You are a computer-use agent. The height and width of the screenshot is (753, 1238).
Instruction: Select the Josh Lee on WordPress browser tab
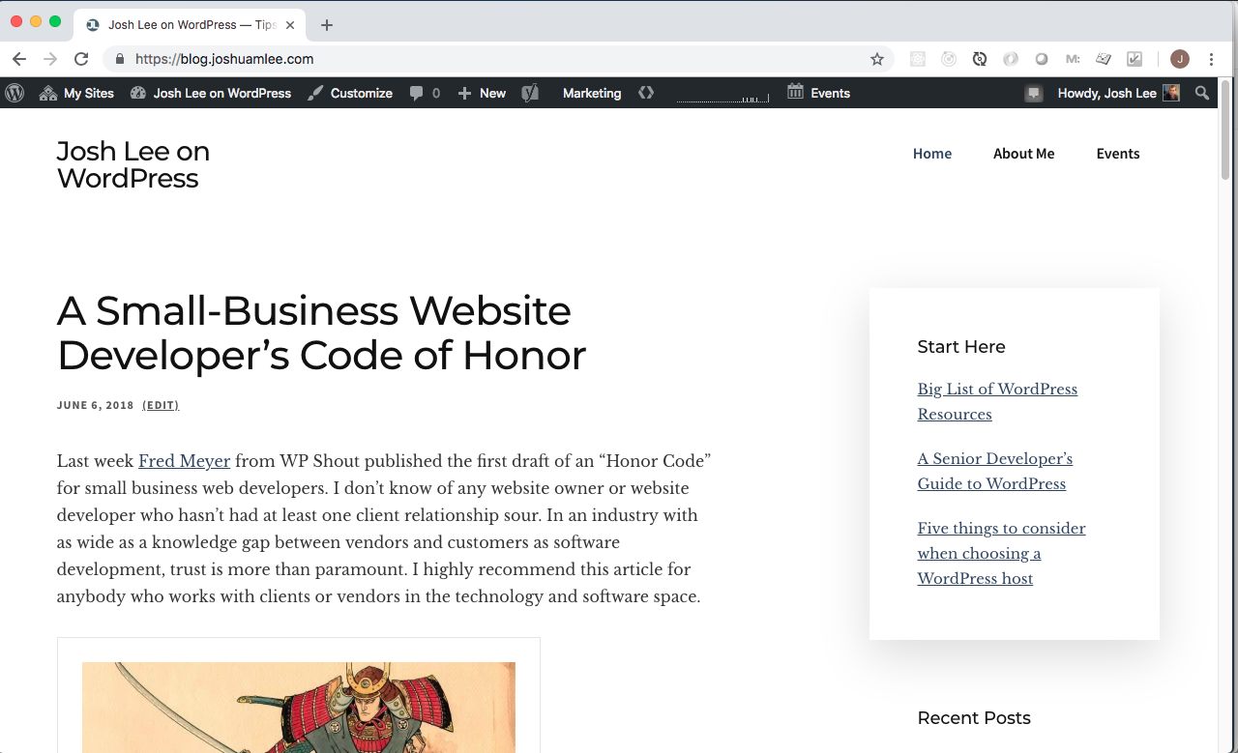(x=190, y=25)
